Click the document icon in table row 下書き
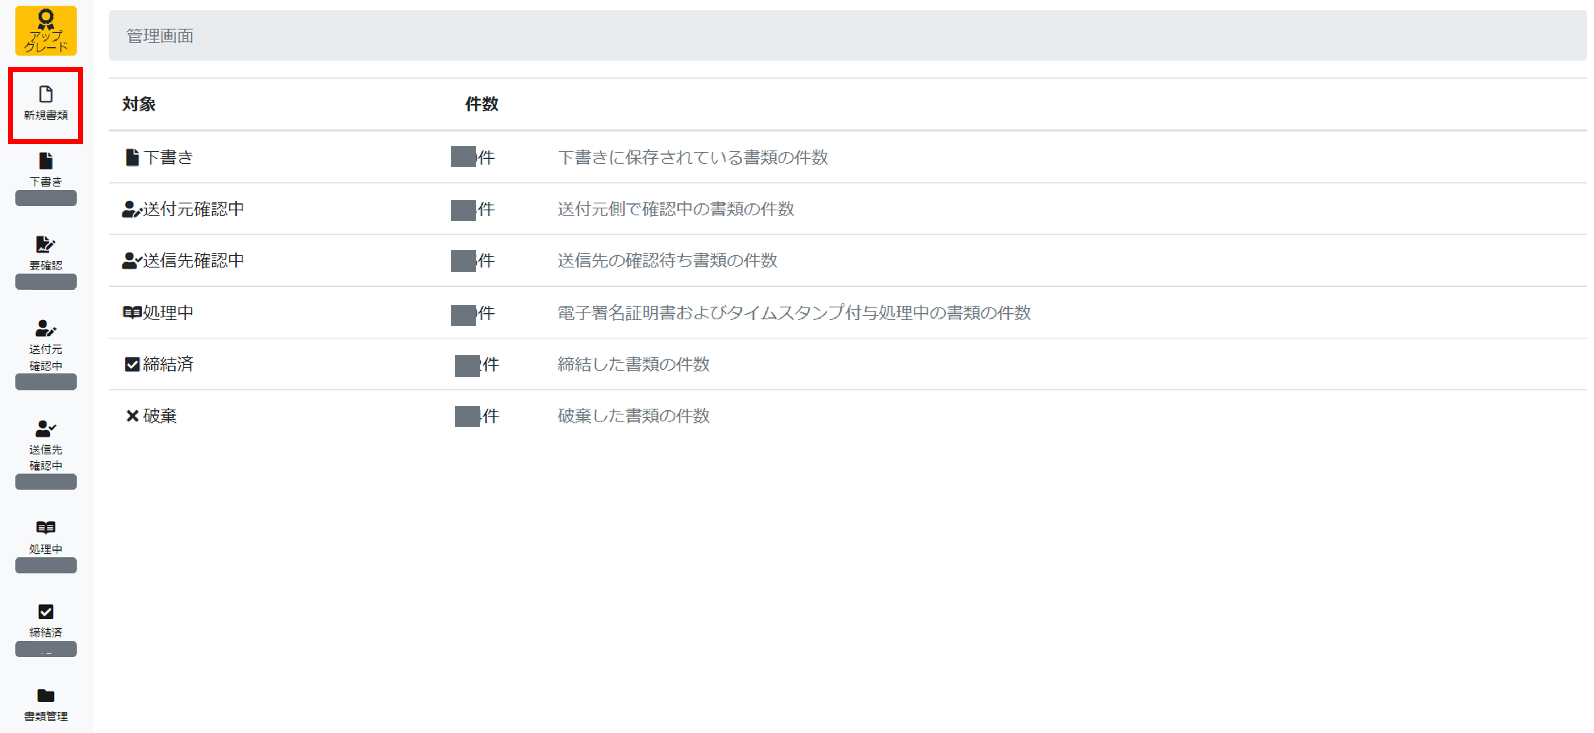 [x=132, y=157]
